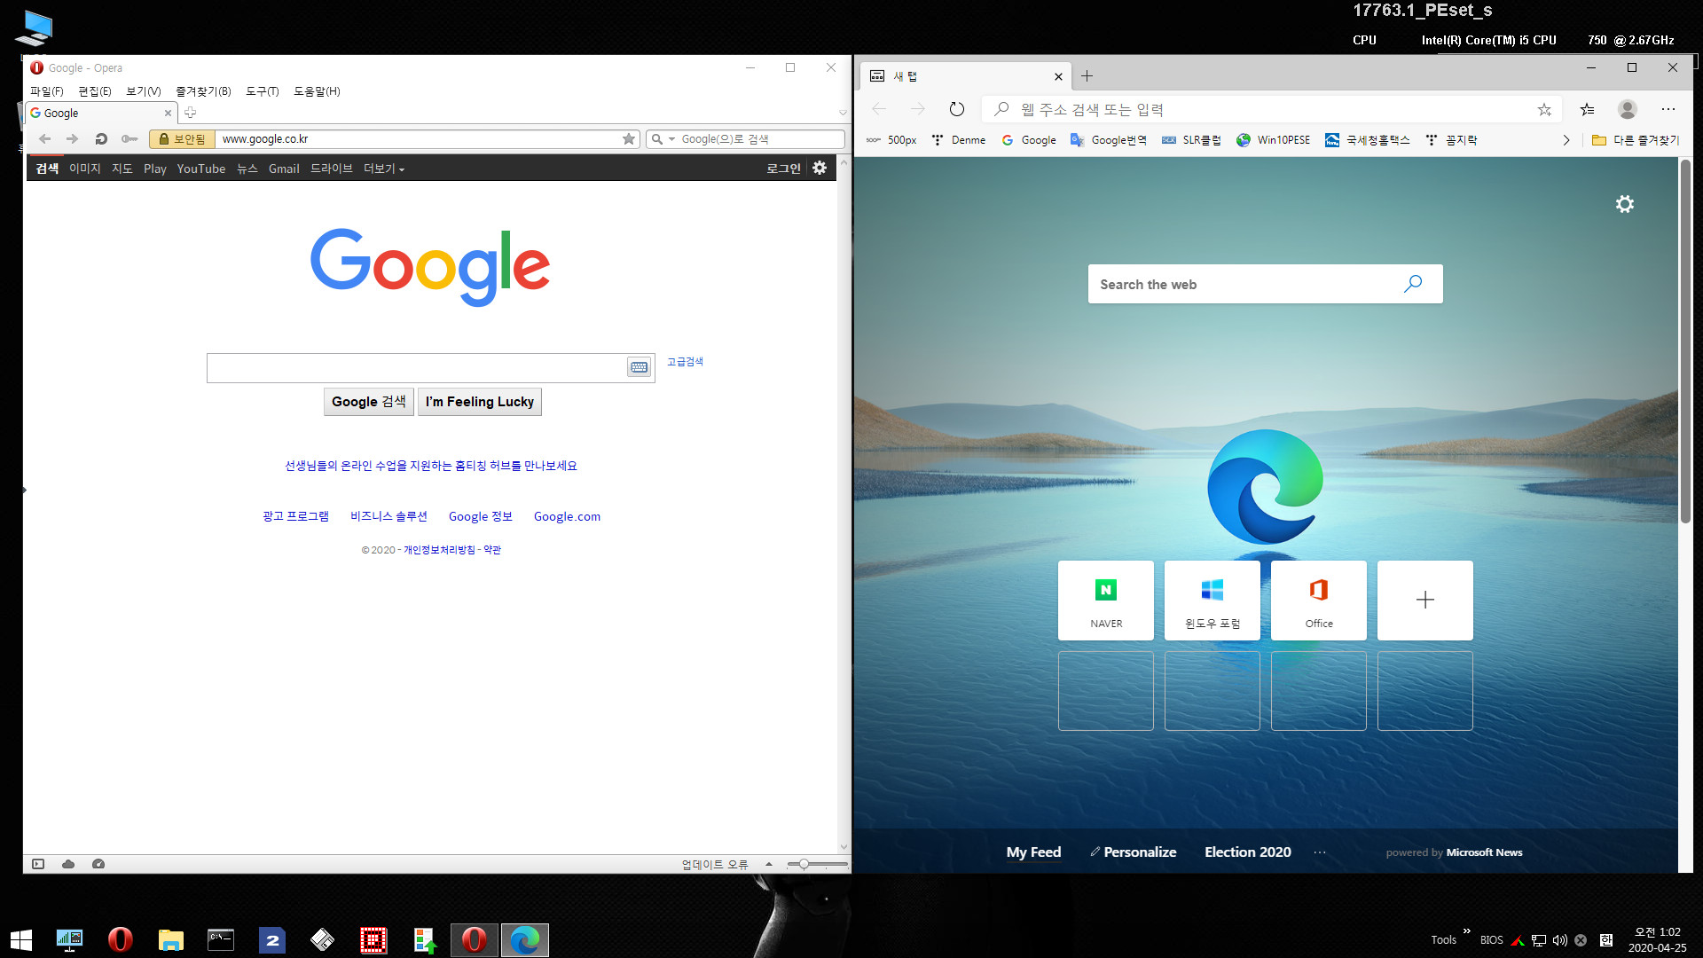Click Personalize on Edge feed bar
1703x958 pixels.
tap(1134, 852)
